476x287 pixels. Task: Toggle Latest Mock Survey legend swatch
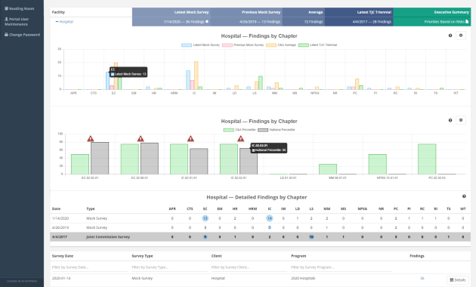(x=187, y=45)
